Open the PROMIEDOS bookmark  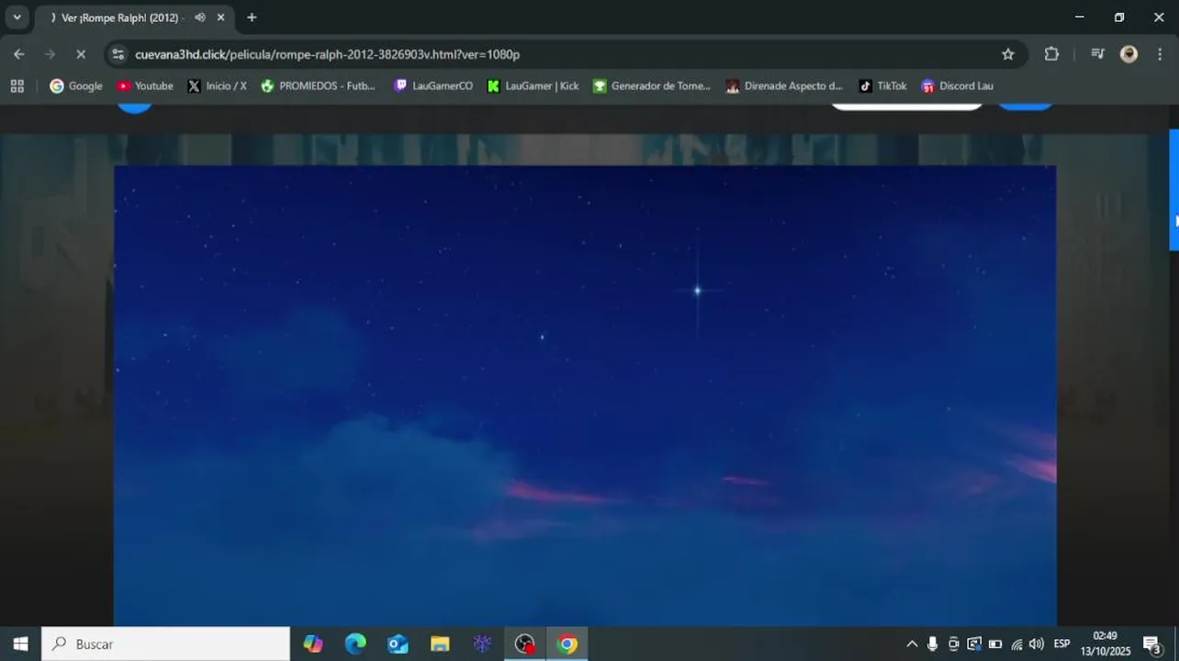[319, 86]
